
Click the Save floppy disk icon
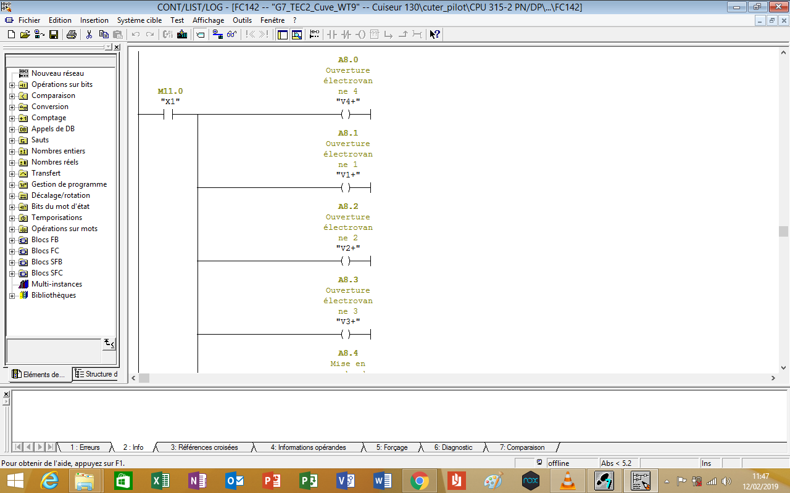point(54,35)
